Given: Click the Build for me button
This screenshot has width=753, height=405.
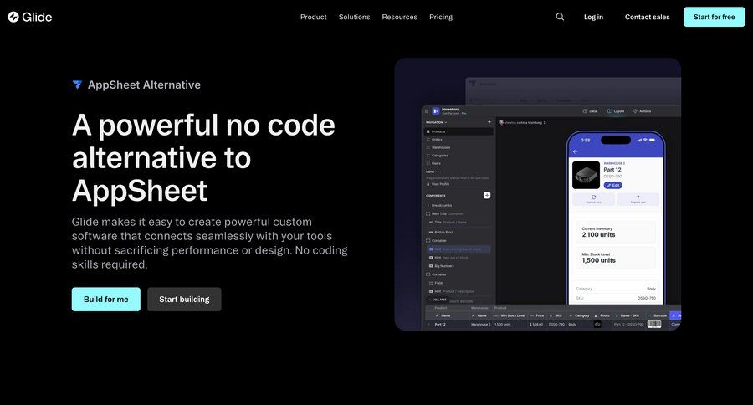Looking at the screenshot, I should (x=105, y=300).
